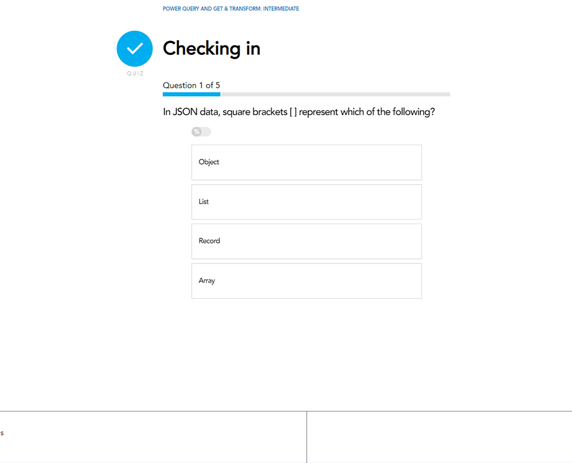Click the gray unfilled part of the progress bar
The height and width of the screenshot is (463, 572).
(335, 94)
